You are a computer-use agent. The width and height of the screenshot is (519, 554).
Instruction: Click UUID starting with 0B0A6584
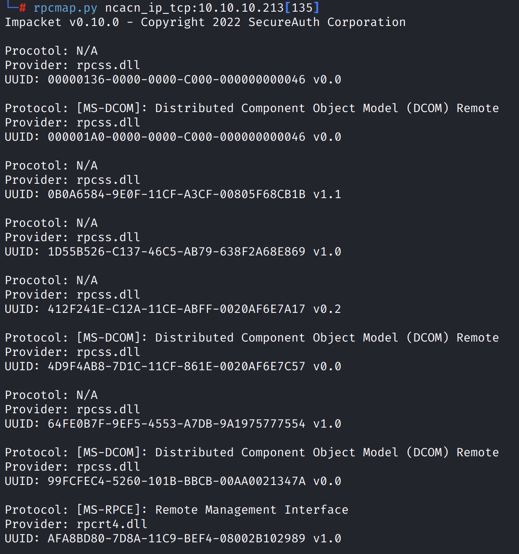click(176, 195)
